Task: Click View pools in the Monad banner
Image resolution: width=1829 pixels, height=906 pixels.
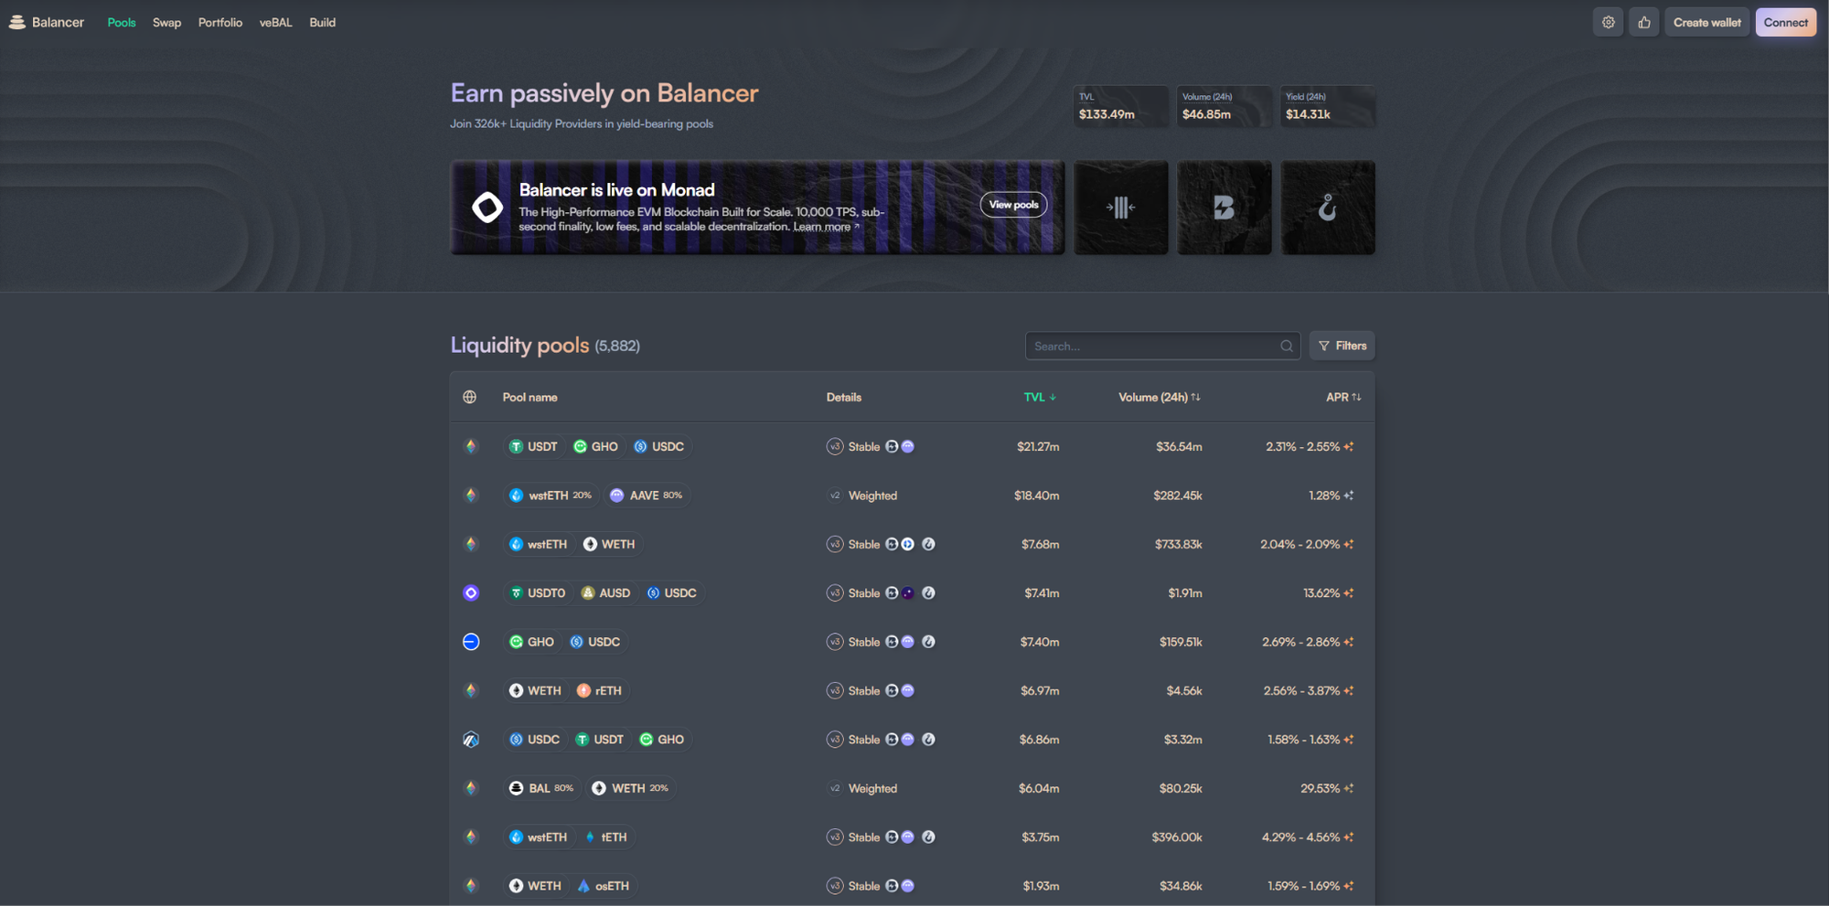Action: 1013,205
